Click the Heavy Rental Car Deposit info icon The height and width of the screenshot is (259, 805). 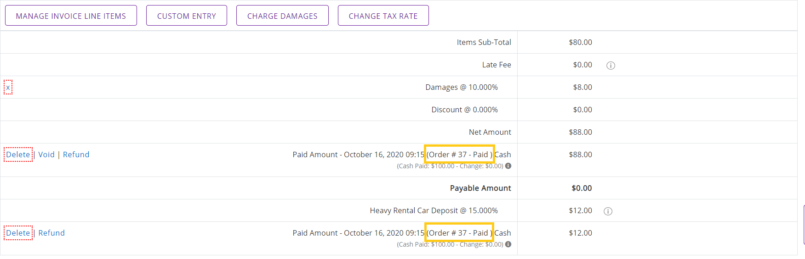[x=608, y=211]
